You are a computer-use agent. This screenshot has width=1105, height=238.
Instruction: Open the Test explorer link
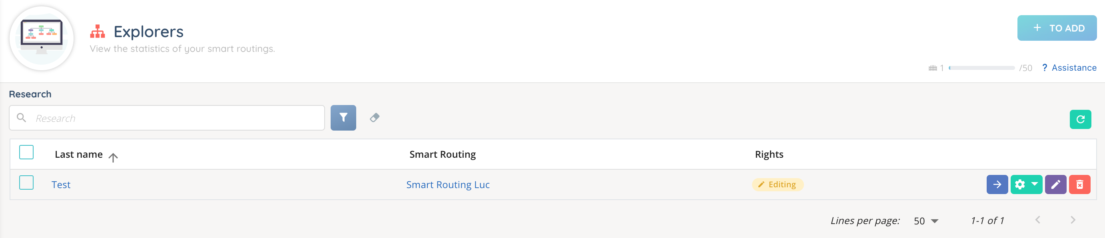(61, 185)
